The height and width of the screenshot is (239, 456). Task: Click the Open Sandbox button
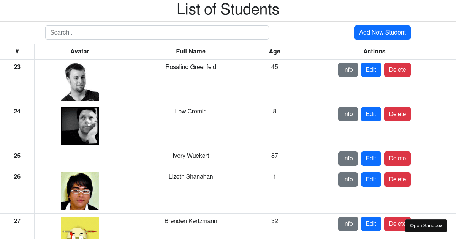[x=426, y=226]
